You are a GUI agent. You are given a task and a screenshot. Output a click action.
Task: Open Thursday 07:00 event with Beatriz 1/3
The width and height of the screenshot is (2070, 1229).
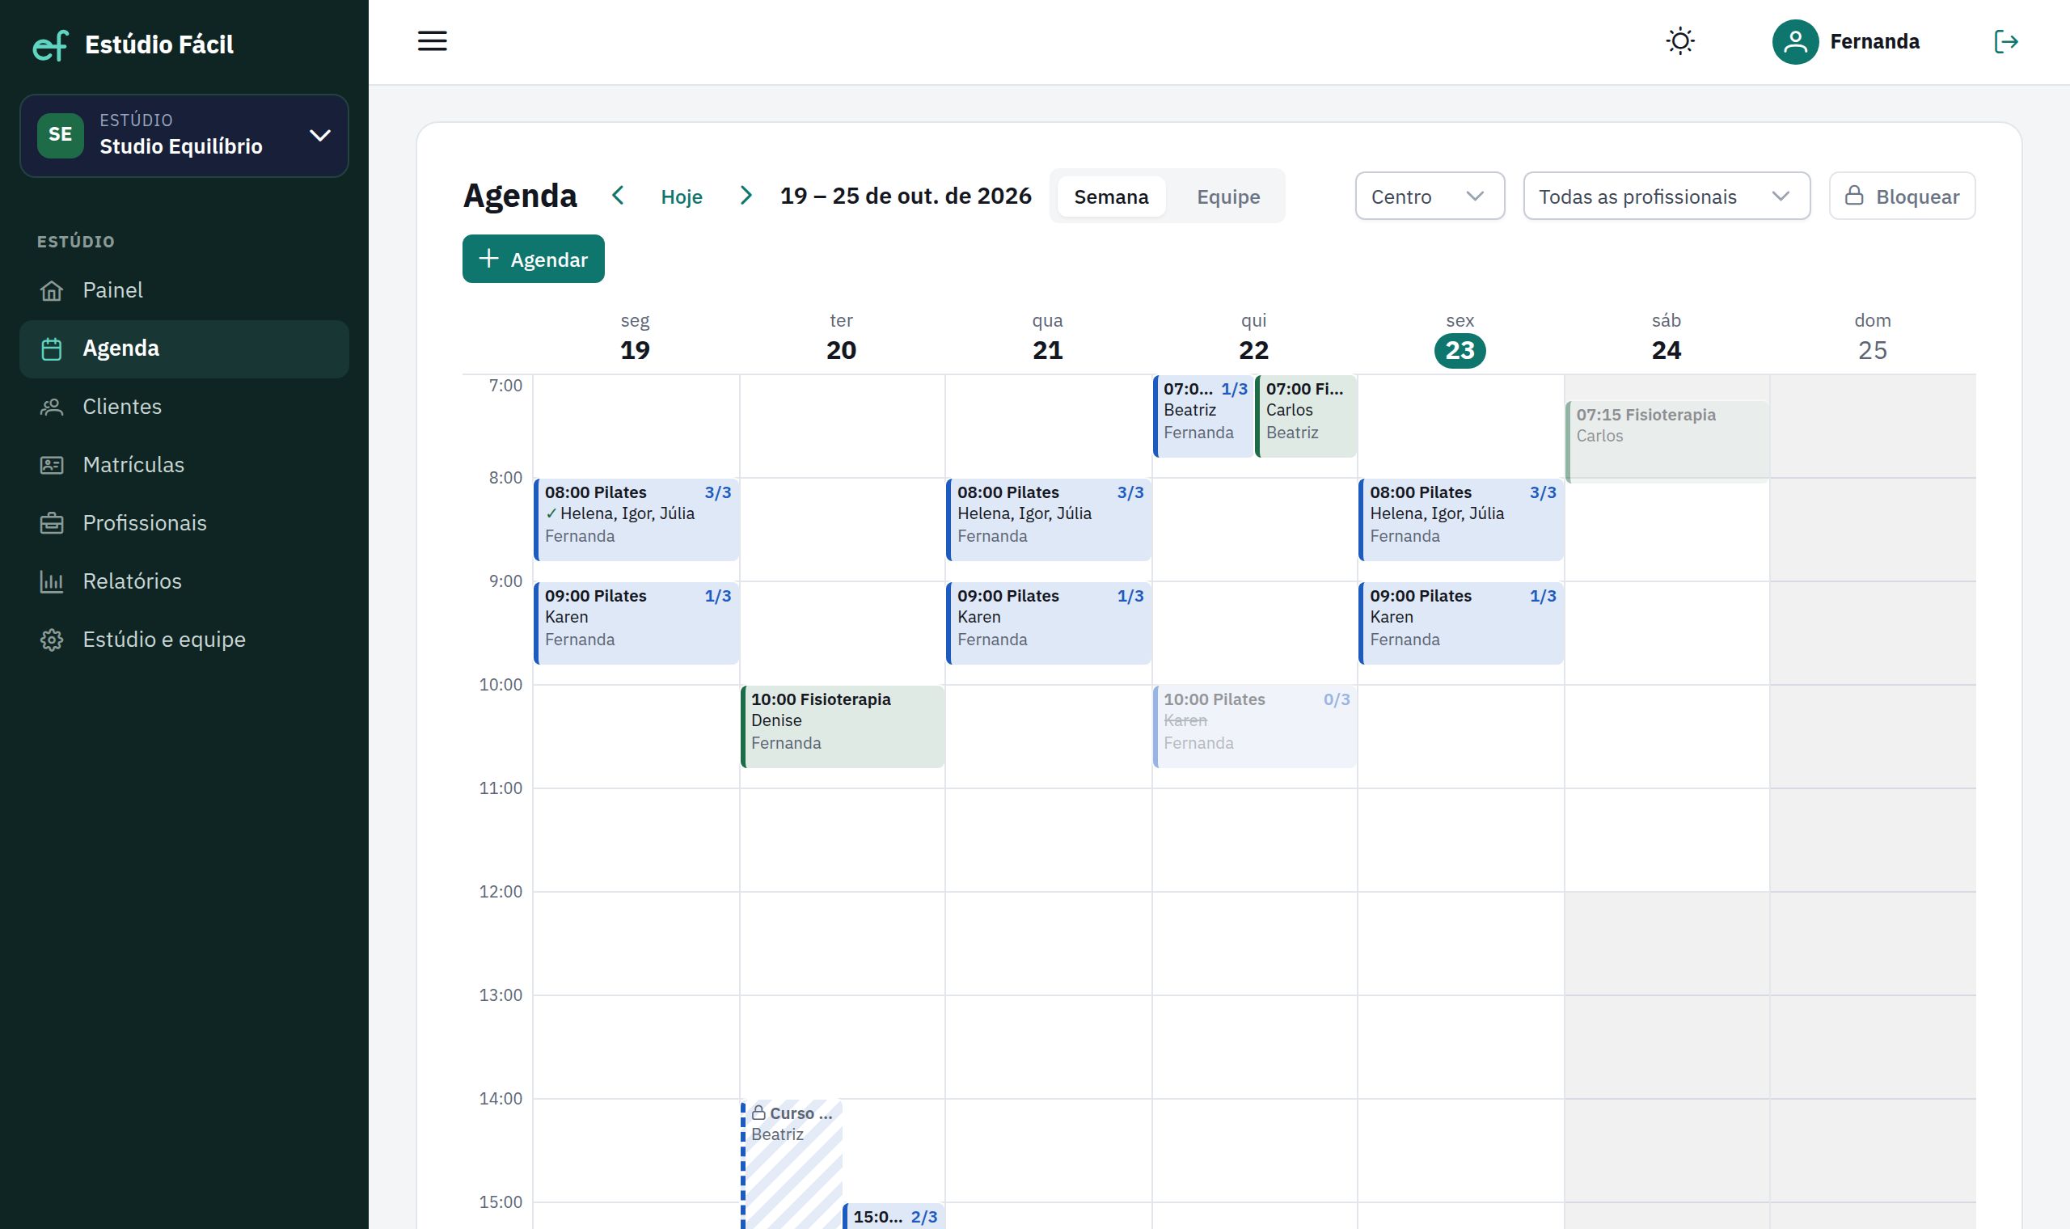click(x=1204, y=416)
